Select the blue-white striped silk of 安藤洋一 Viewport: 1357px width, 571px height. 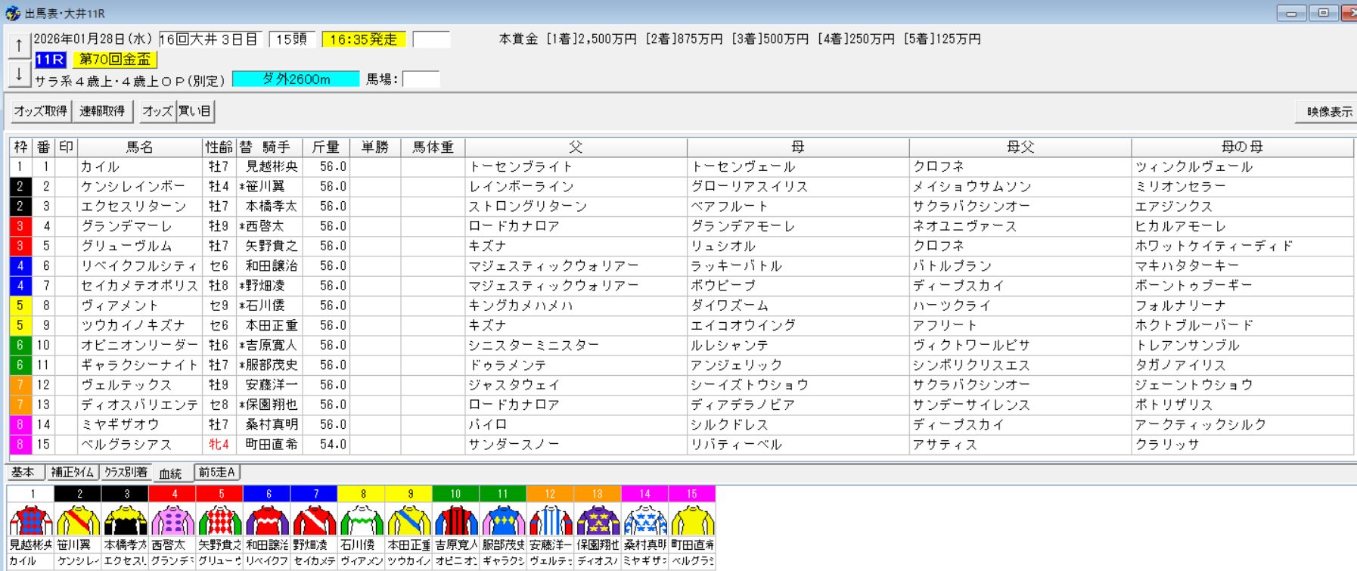(550, 521)
